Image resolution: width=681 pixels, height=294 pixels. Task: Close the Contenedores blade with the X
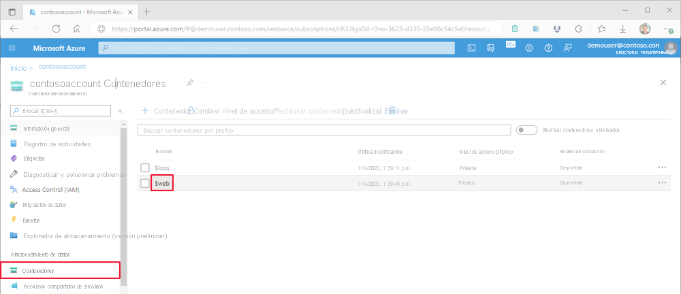point(663,82)
